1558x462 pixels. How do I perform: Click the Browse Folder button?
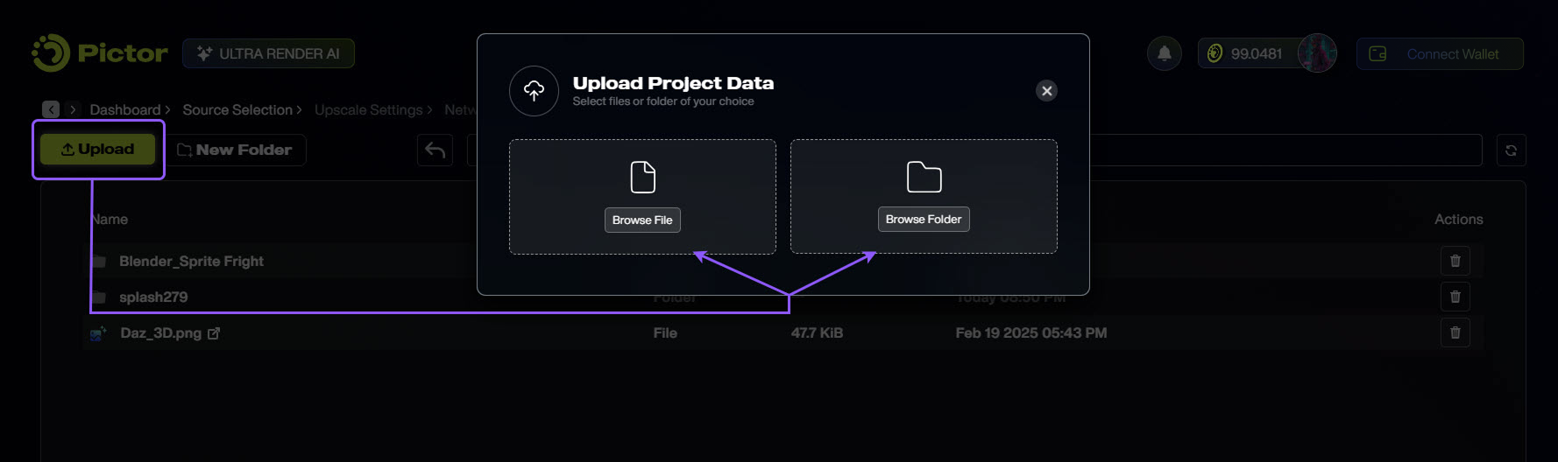924,219
